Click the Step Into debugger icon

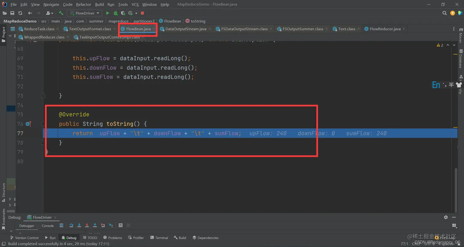(79, 225)
